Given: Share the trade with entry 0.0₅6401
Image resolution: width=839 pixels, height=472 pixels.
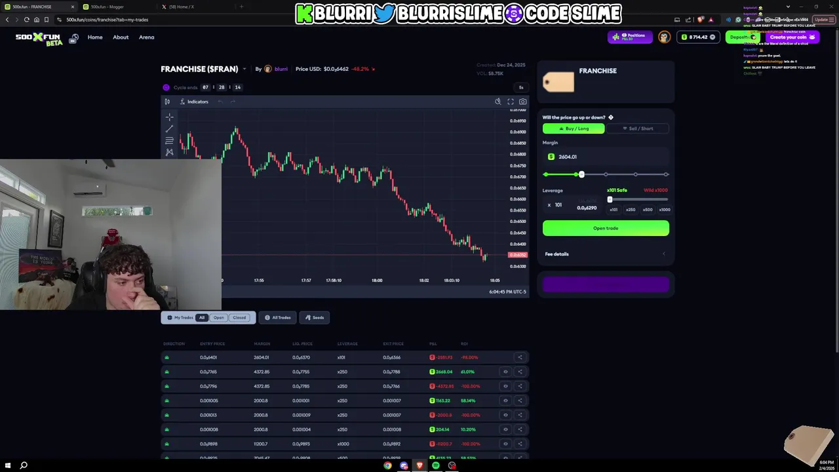Looking at the screenshot, I should pyautogui.click(x=520, y=357).
